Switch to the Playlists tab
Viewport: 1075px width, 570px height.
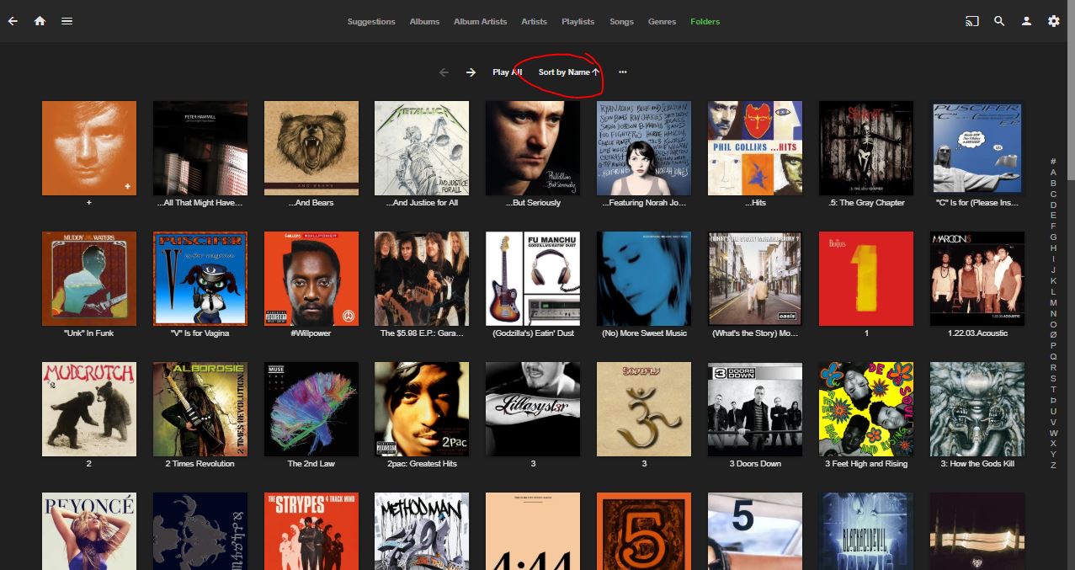tap(577, 22)
